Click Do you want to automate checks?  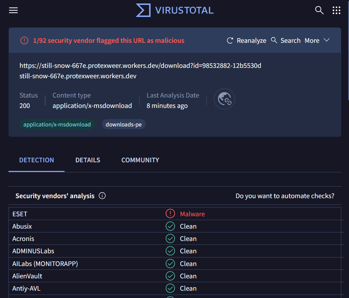[285, 196]
